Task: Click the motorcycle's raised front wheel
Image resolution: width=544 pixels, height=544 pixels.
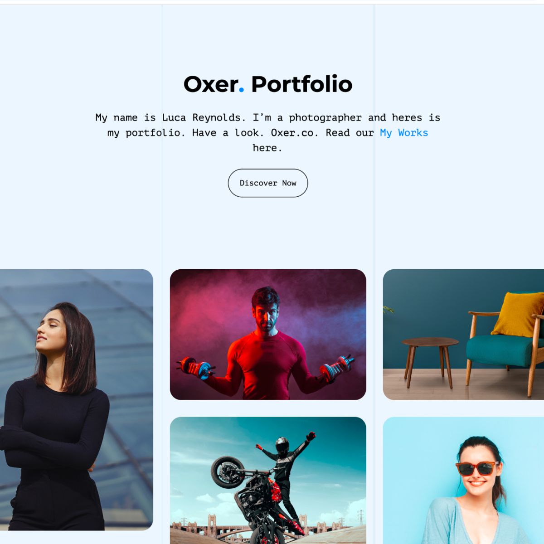Action: point(228,472)
